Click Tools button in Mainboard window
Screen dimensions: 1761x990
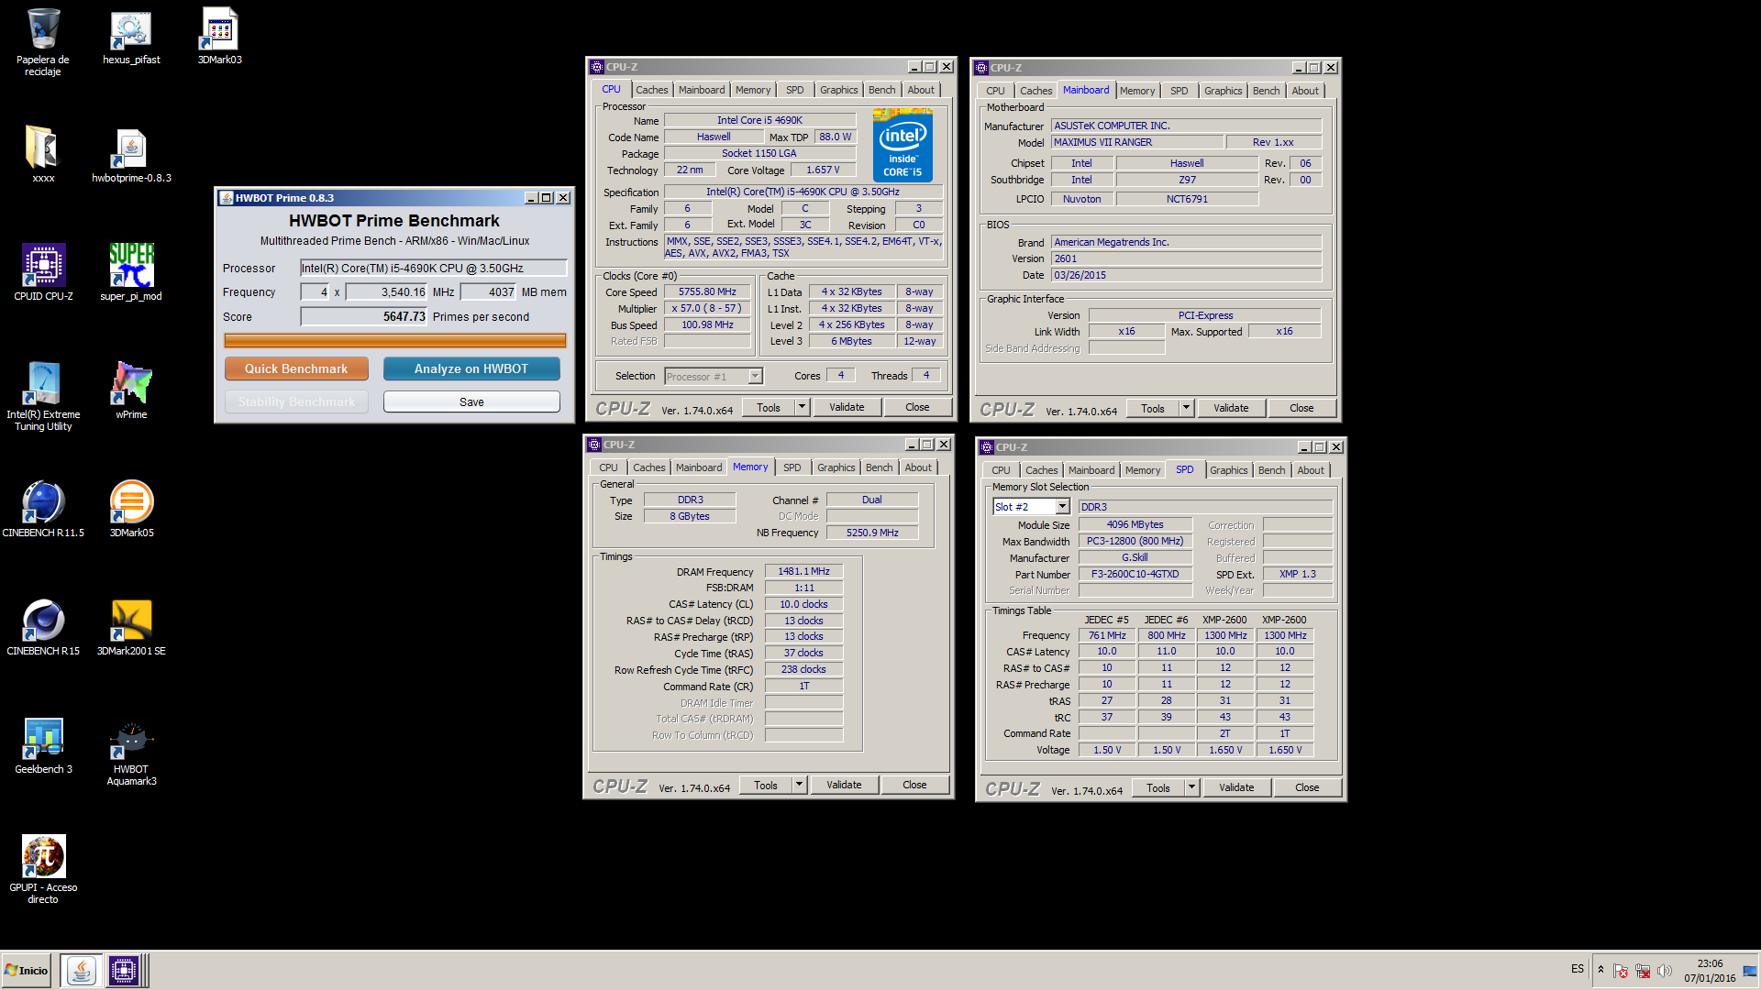[1152, 408]
